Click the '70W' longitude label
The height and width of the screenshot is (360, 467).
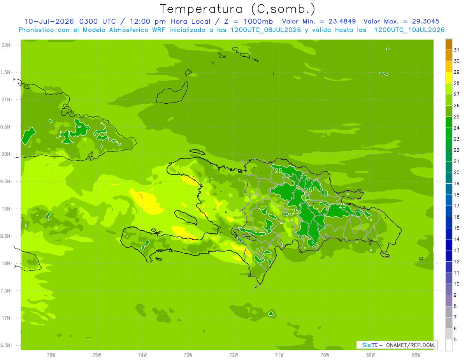click(x=325, y=355)
